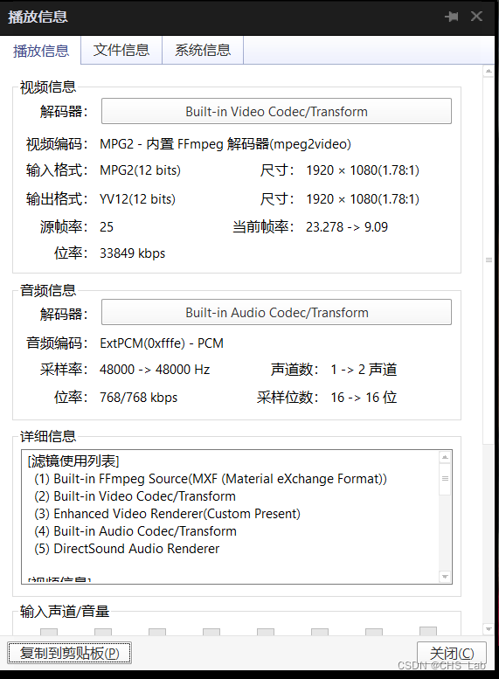Close the playback info window

(476, 17)
